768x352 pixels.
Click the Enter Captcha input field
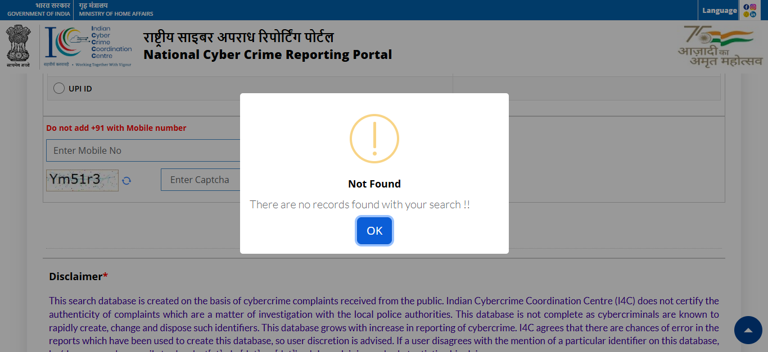click(200, 180)
